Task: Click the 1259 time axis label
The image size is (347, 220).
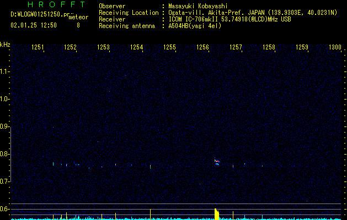Action: 302,47
